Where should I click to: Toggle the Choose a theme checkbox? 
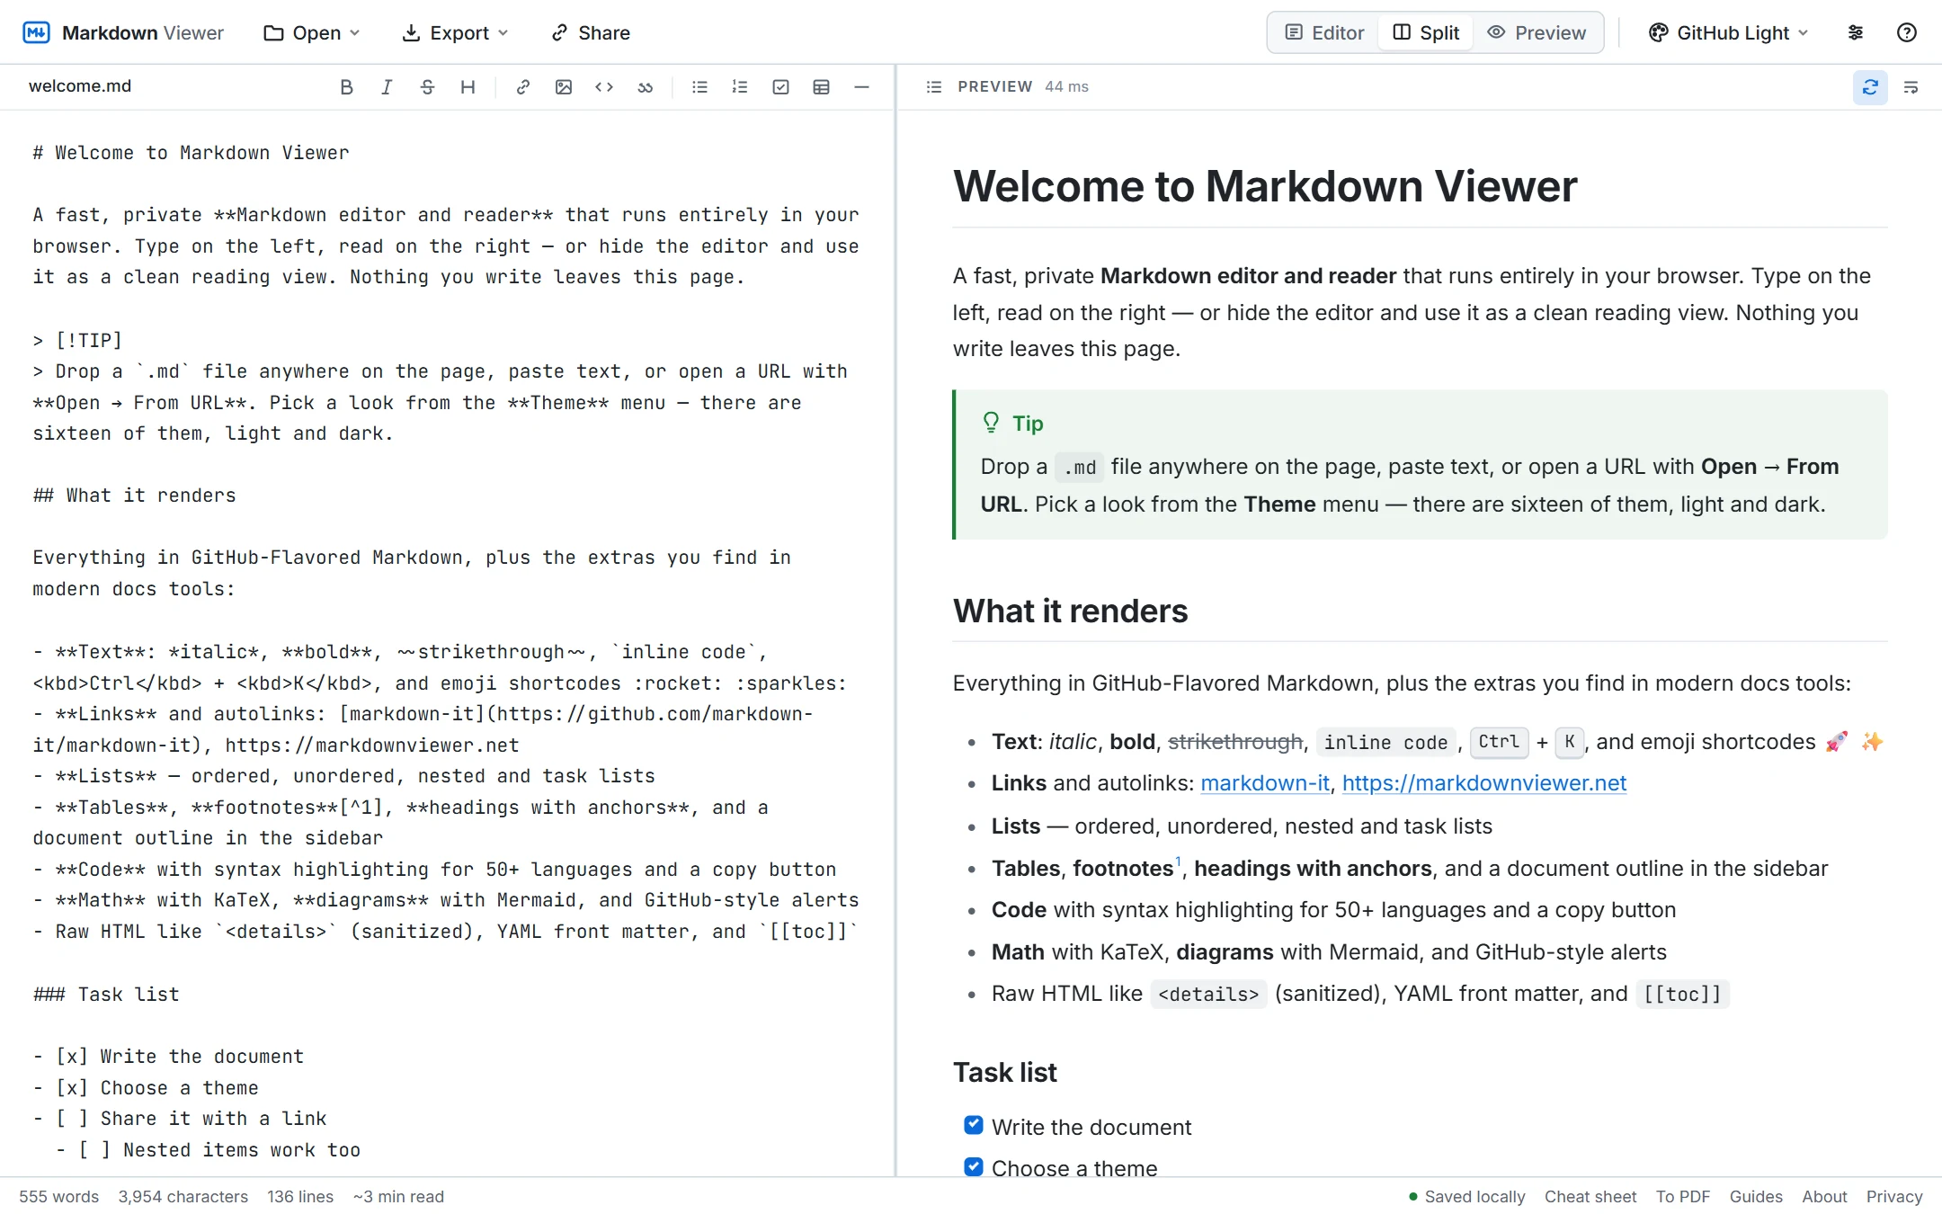tap(974, 1166)
